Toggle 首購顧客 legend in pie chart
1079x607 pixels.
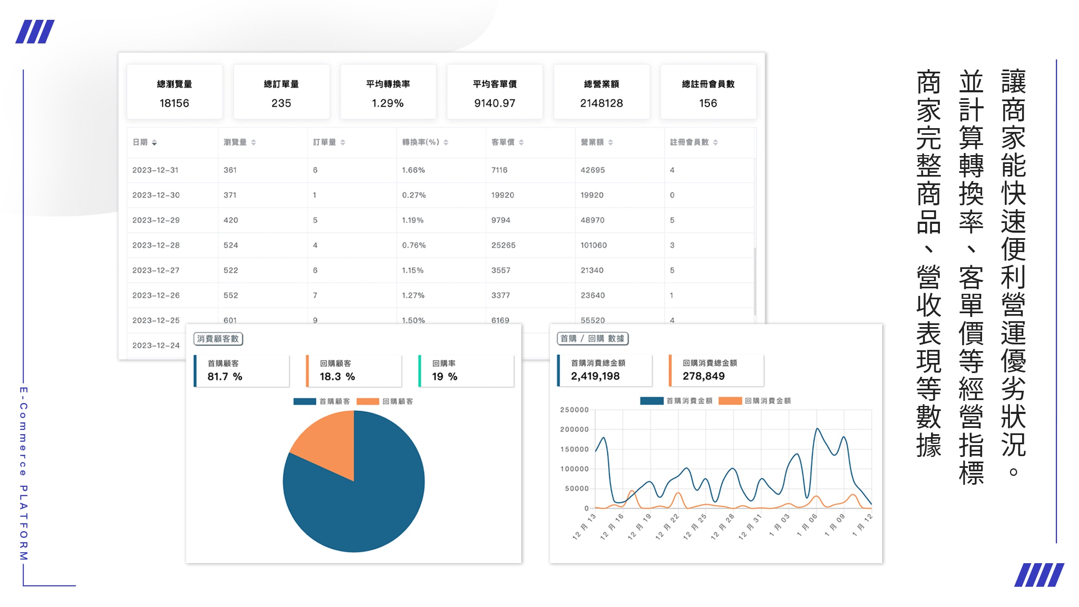322,401
